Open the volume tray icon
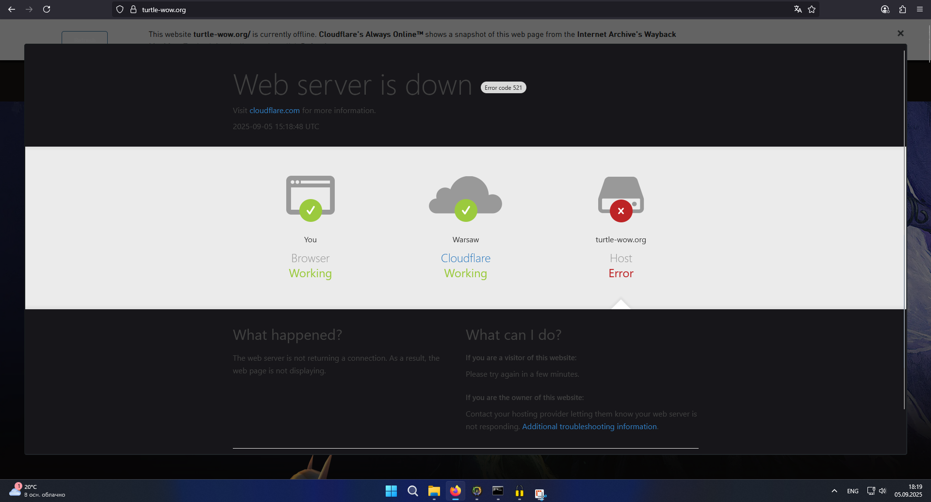 (882, 491)
